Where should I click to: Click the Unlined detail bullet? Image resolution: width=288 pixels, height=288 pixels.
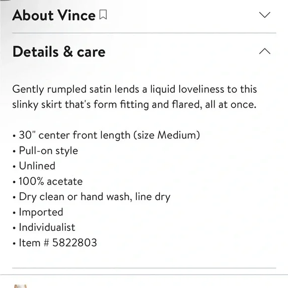(34, 166)
